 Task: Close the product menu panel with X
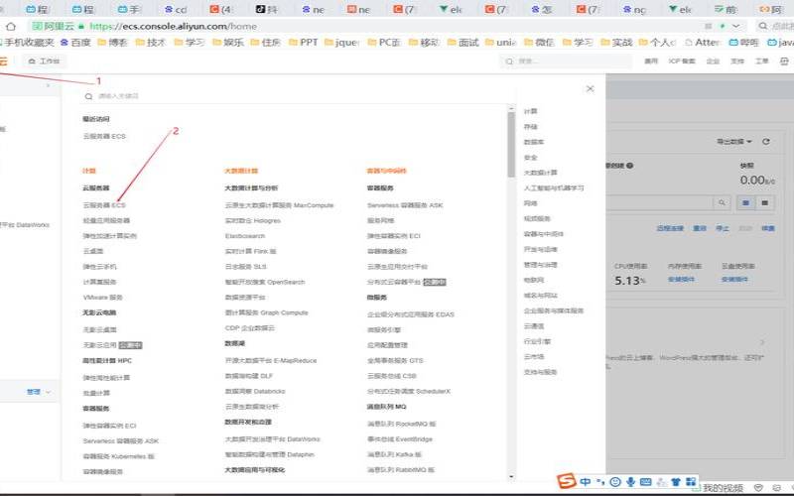[590, 88]
